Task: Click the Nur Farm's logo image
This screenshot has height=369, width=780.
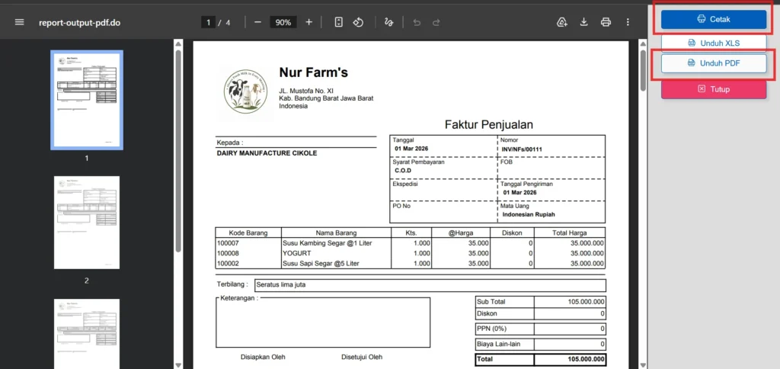Action: (246, 91)
